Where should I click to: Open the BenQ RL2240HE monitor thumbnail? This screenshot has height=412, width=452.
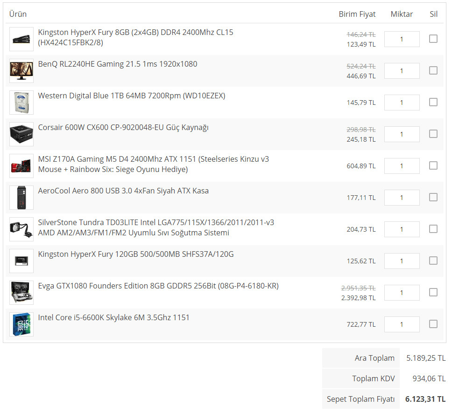pos(21,71)
